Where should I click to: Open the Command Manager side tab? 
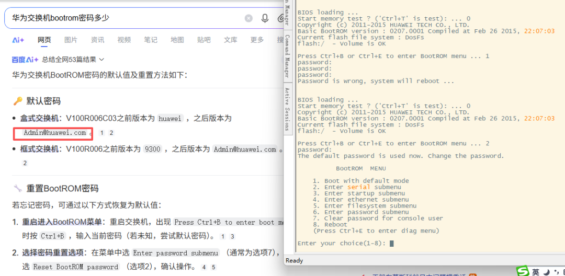(x=287, y=56)
